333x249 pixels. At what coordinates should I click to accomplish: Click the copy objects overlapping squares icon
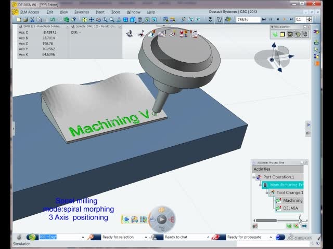(219, 20)
